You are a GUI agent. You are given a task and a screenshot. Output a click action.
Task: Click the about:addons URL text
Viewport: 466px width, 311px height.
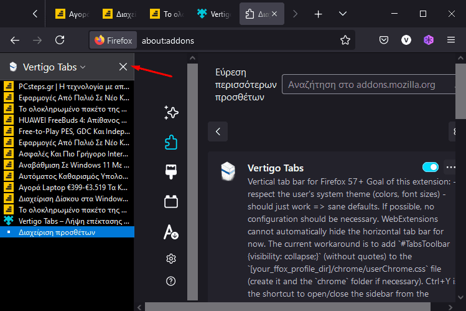point(168,41)
